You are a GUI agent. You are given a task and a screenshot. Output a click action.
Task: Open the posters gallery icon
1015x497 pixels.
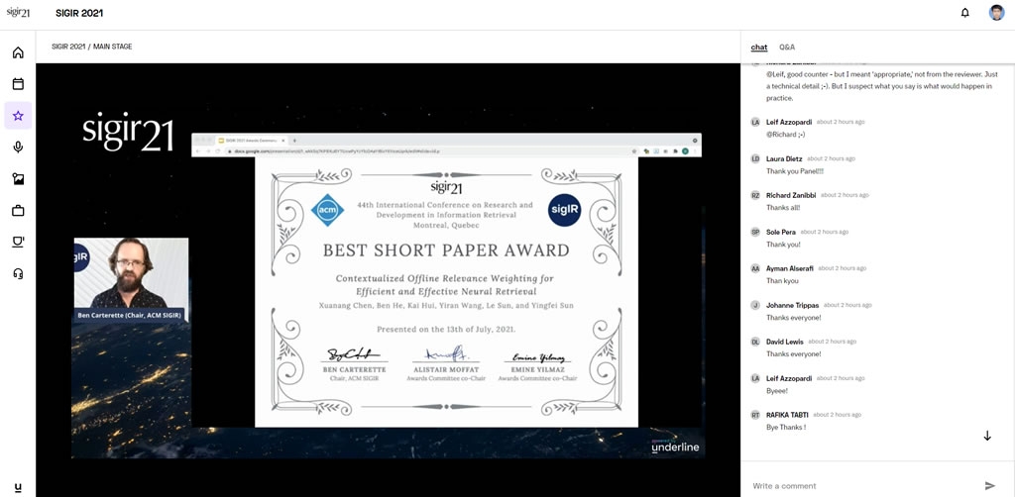[18, 179]
